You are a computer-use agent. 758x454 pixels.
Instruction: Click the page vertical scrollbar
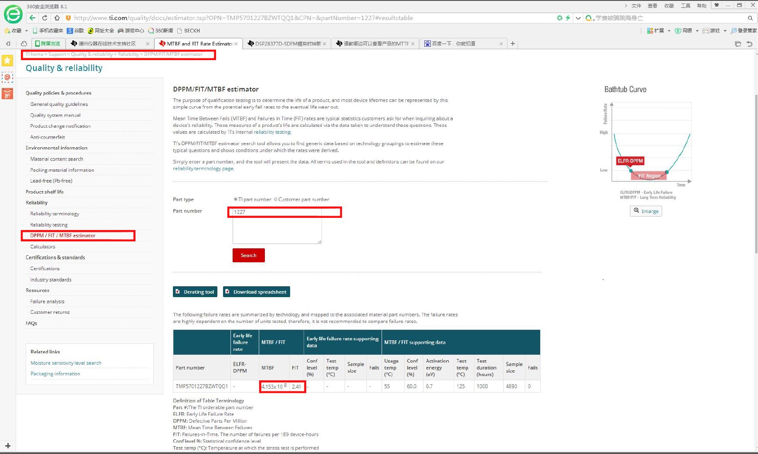pos(756,174)
